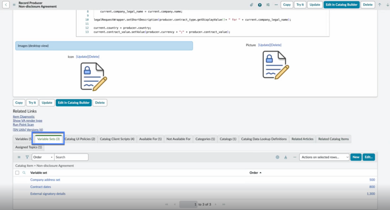Open the Item Diagnostic link

tap(24, 117)
